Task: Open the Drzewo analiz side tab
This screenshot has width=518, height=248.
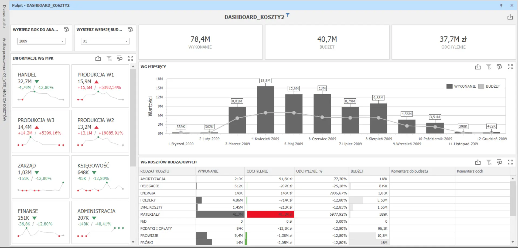Action: pos(4,17)
